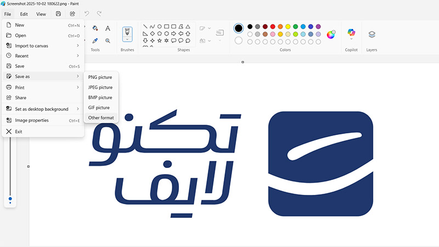Image resolution: width=439 pixels, height=247 pixels.
Task: Select the Fill bucket tool
Action: click(95, 28)
